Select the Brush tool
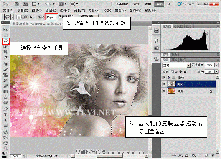The width and height of the screenshot is (221, 159). point(5,69)
